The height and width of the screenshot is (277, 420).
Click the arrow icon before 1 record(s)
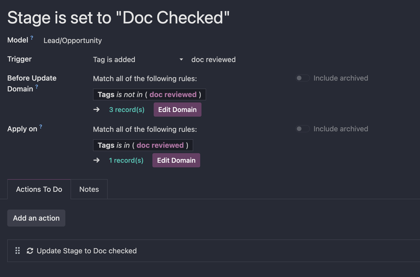(97, 160)
